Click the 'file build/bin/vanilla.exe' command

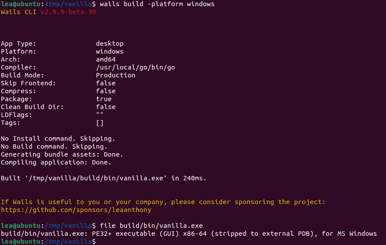151,226
